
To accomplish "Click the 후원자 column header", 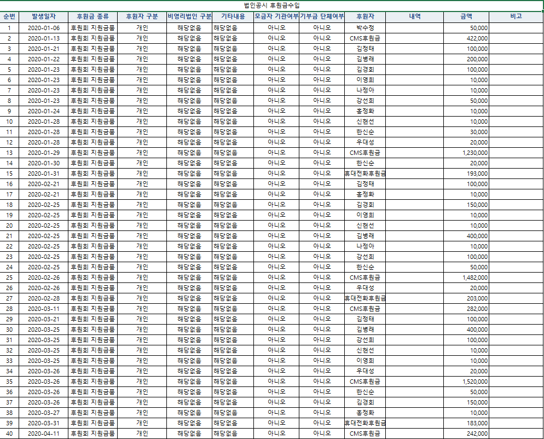I will 365,16.
